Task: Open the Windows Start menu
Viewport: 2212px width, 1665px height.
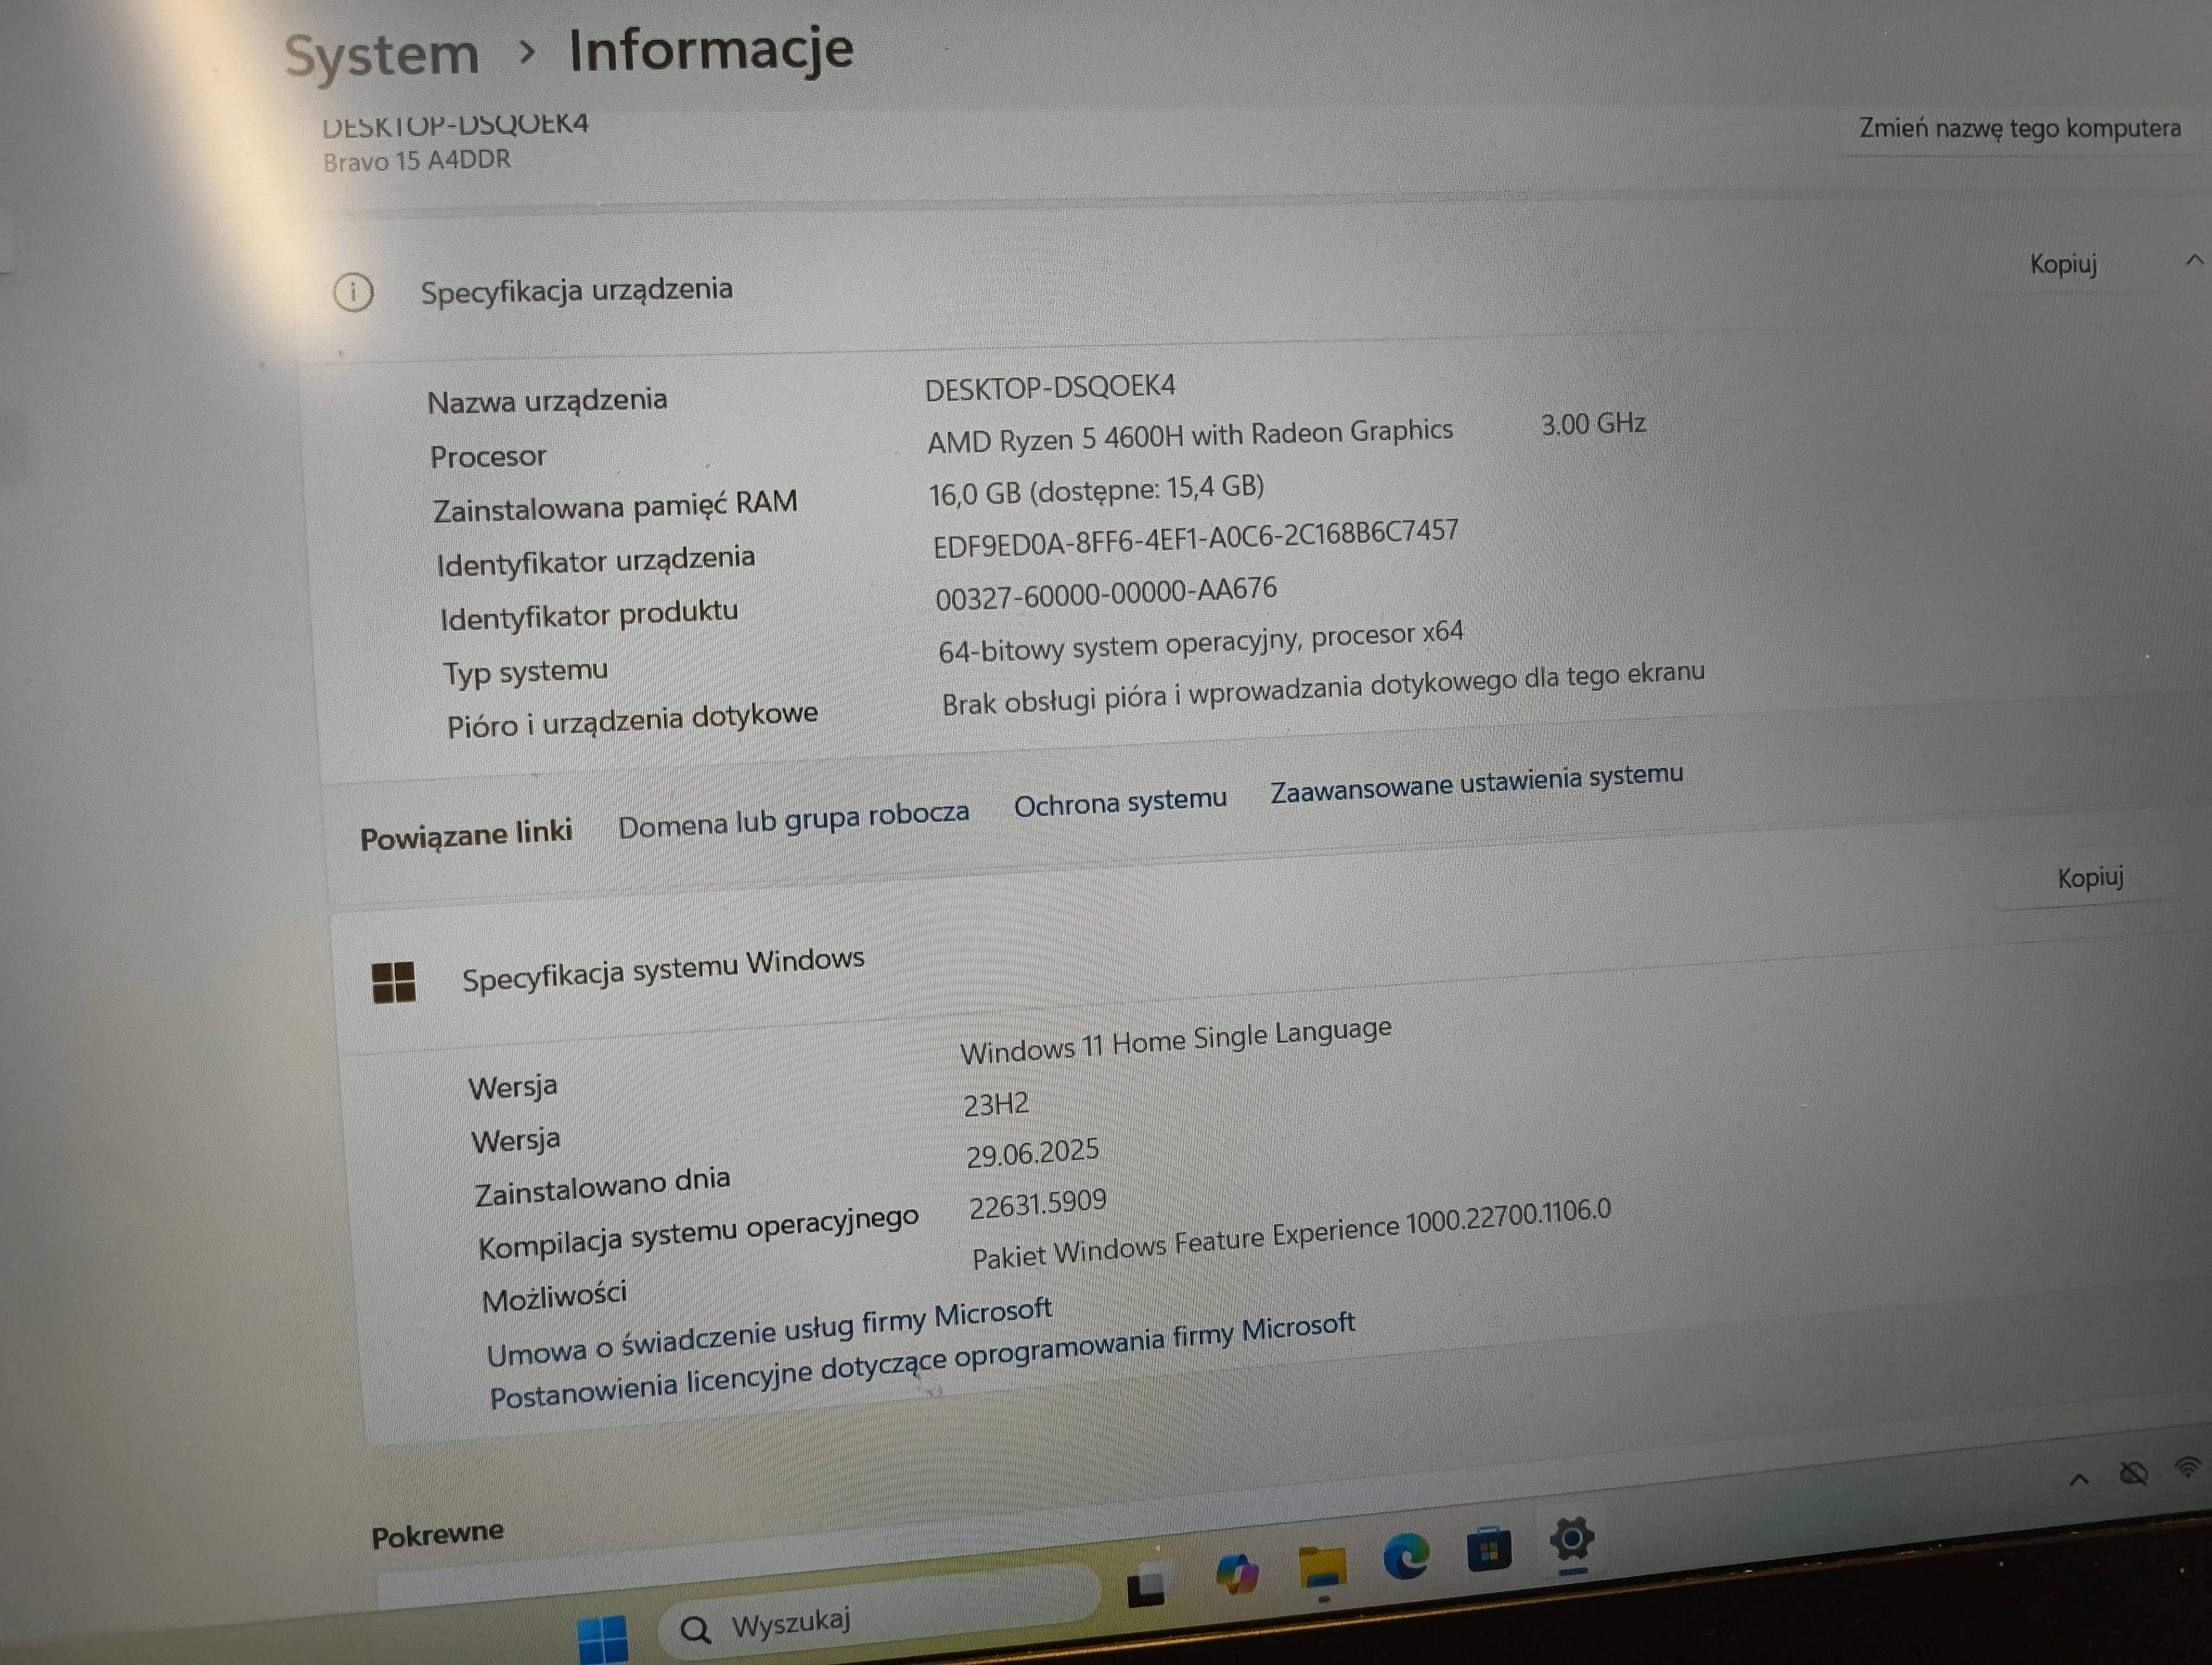Action: click(x=603, y=1639)
